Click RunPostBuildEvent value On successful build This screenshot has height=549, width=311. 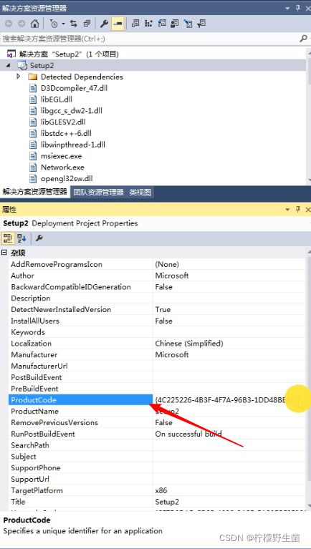[188, 434]
